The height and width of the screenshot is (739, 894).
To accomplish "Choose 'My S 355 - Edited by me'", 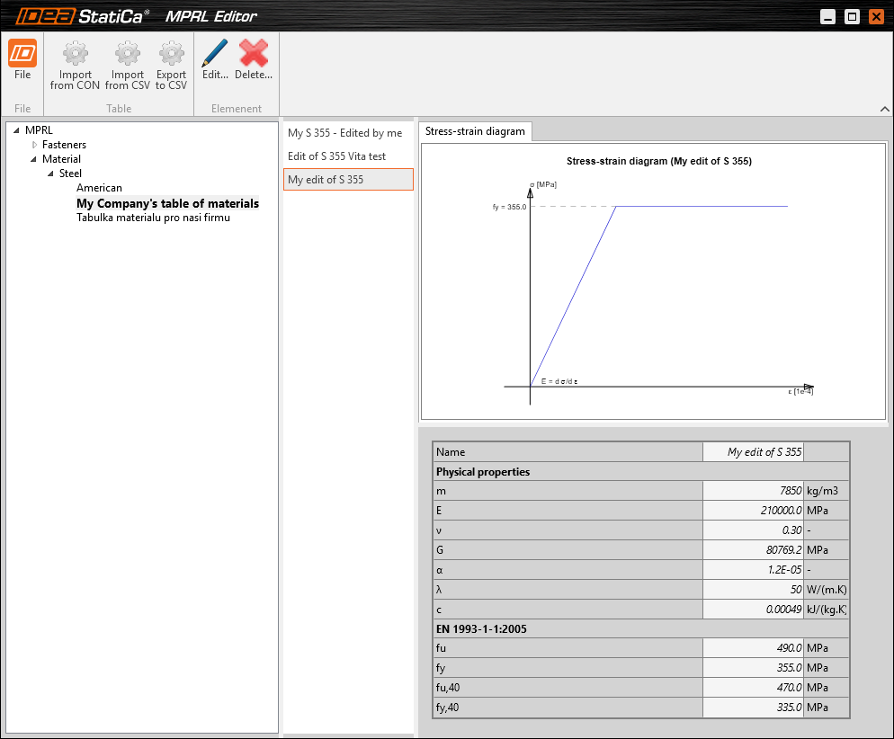I will point(344,133).
